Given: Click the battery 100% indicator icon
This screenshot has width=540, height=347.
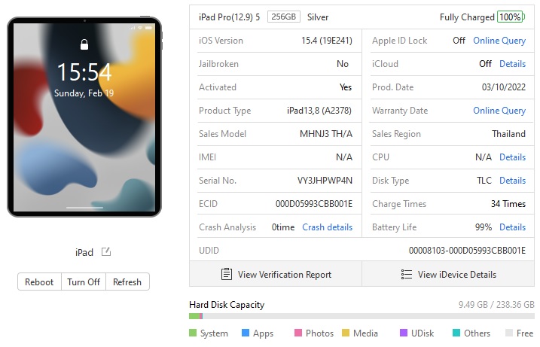Looking at the screenshot, I should coord(511,17).
